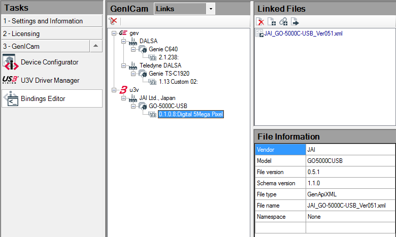Image resolution: width=396 pixels, height=237 pixels.
Task: Select the 2.1.238: version entry
Action: click(169, 57)
